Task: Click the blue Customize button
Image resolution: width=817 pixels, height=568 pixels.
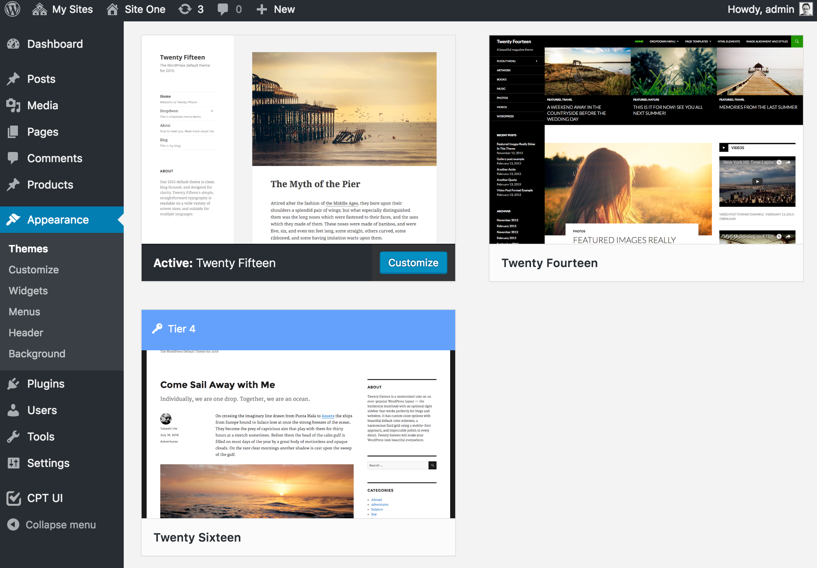Action: point(413,263)
